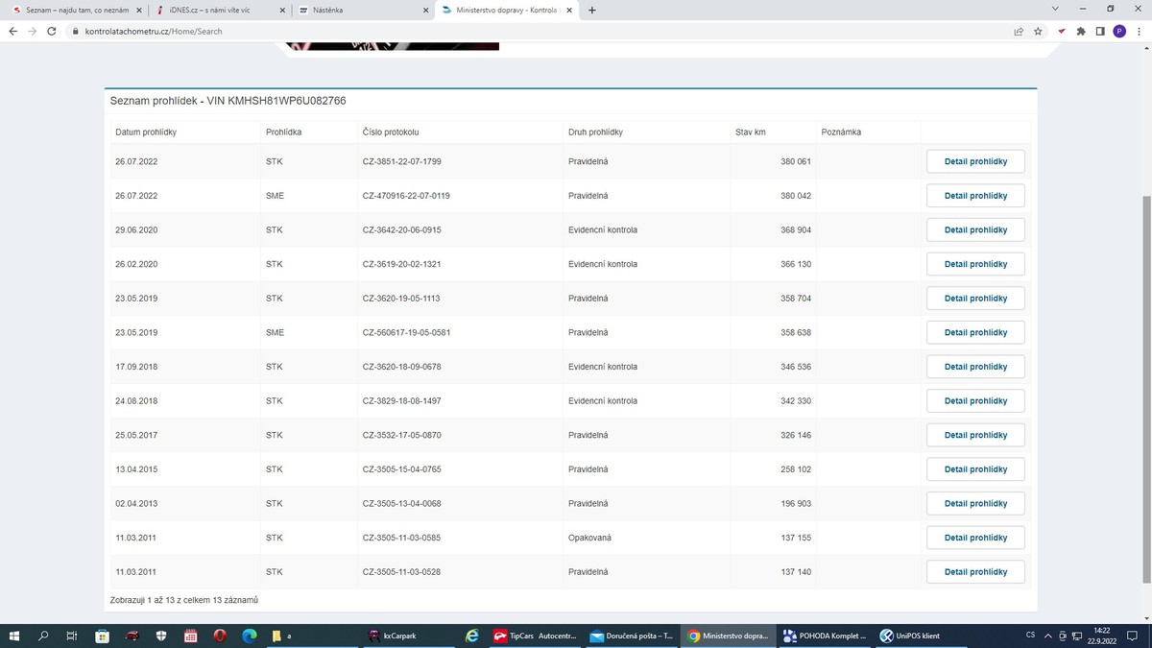The image size is (1152, 648).
Task: Open the Chrome side panel icon
Action: [x=1100, y=31]
